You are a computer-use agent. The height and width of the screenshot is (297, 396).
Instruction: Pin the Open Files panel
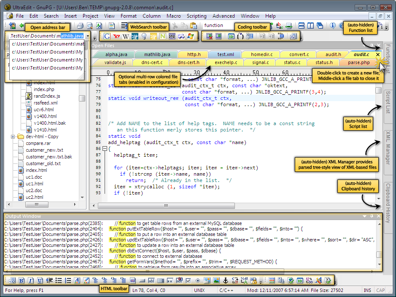point(372,45)
